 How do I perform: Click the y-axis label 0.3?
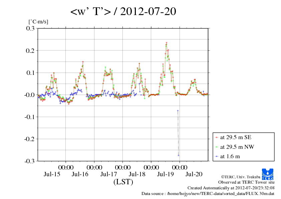click(x=30, y=28)
